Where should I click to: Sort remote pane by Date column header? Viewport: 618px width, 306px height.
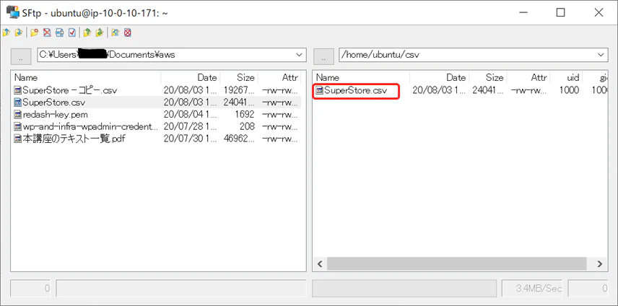(440, 78)
